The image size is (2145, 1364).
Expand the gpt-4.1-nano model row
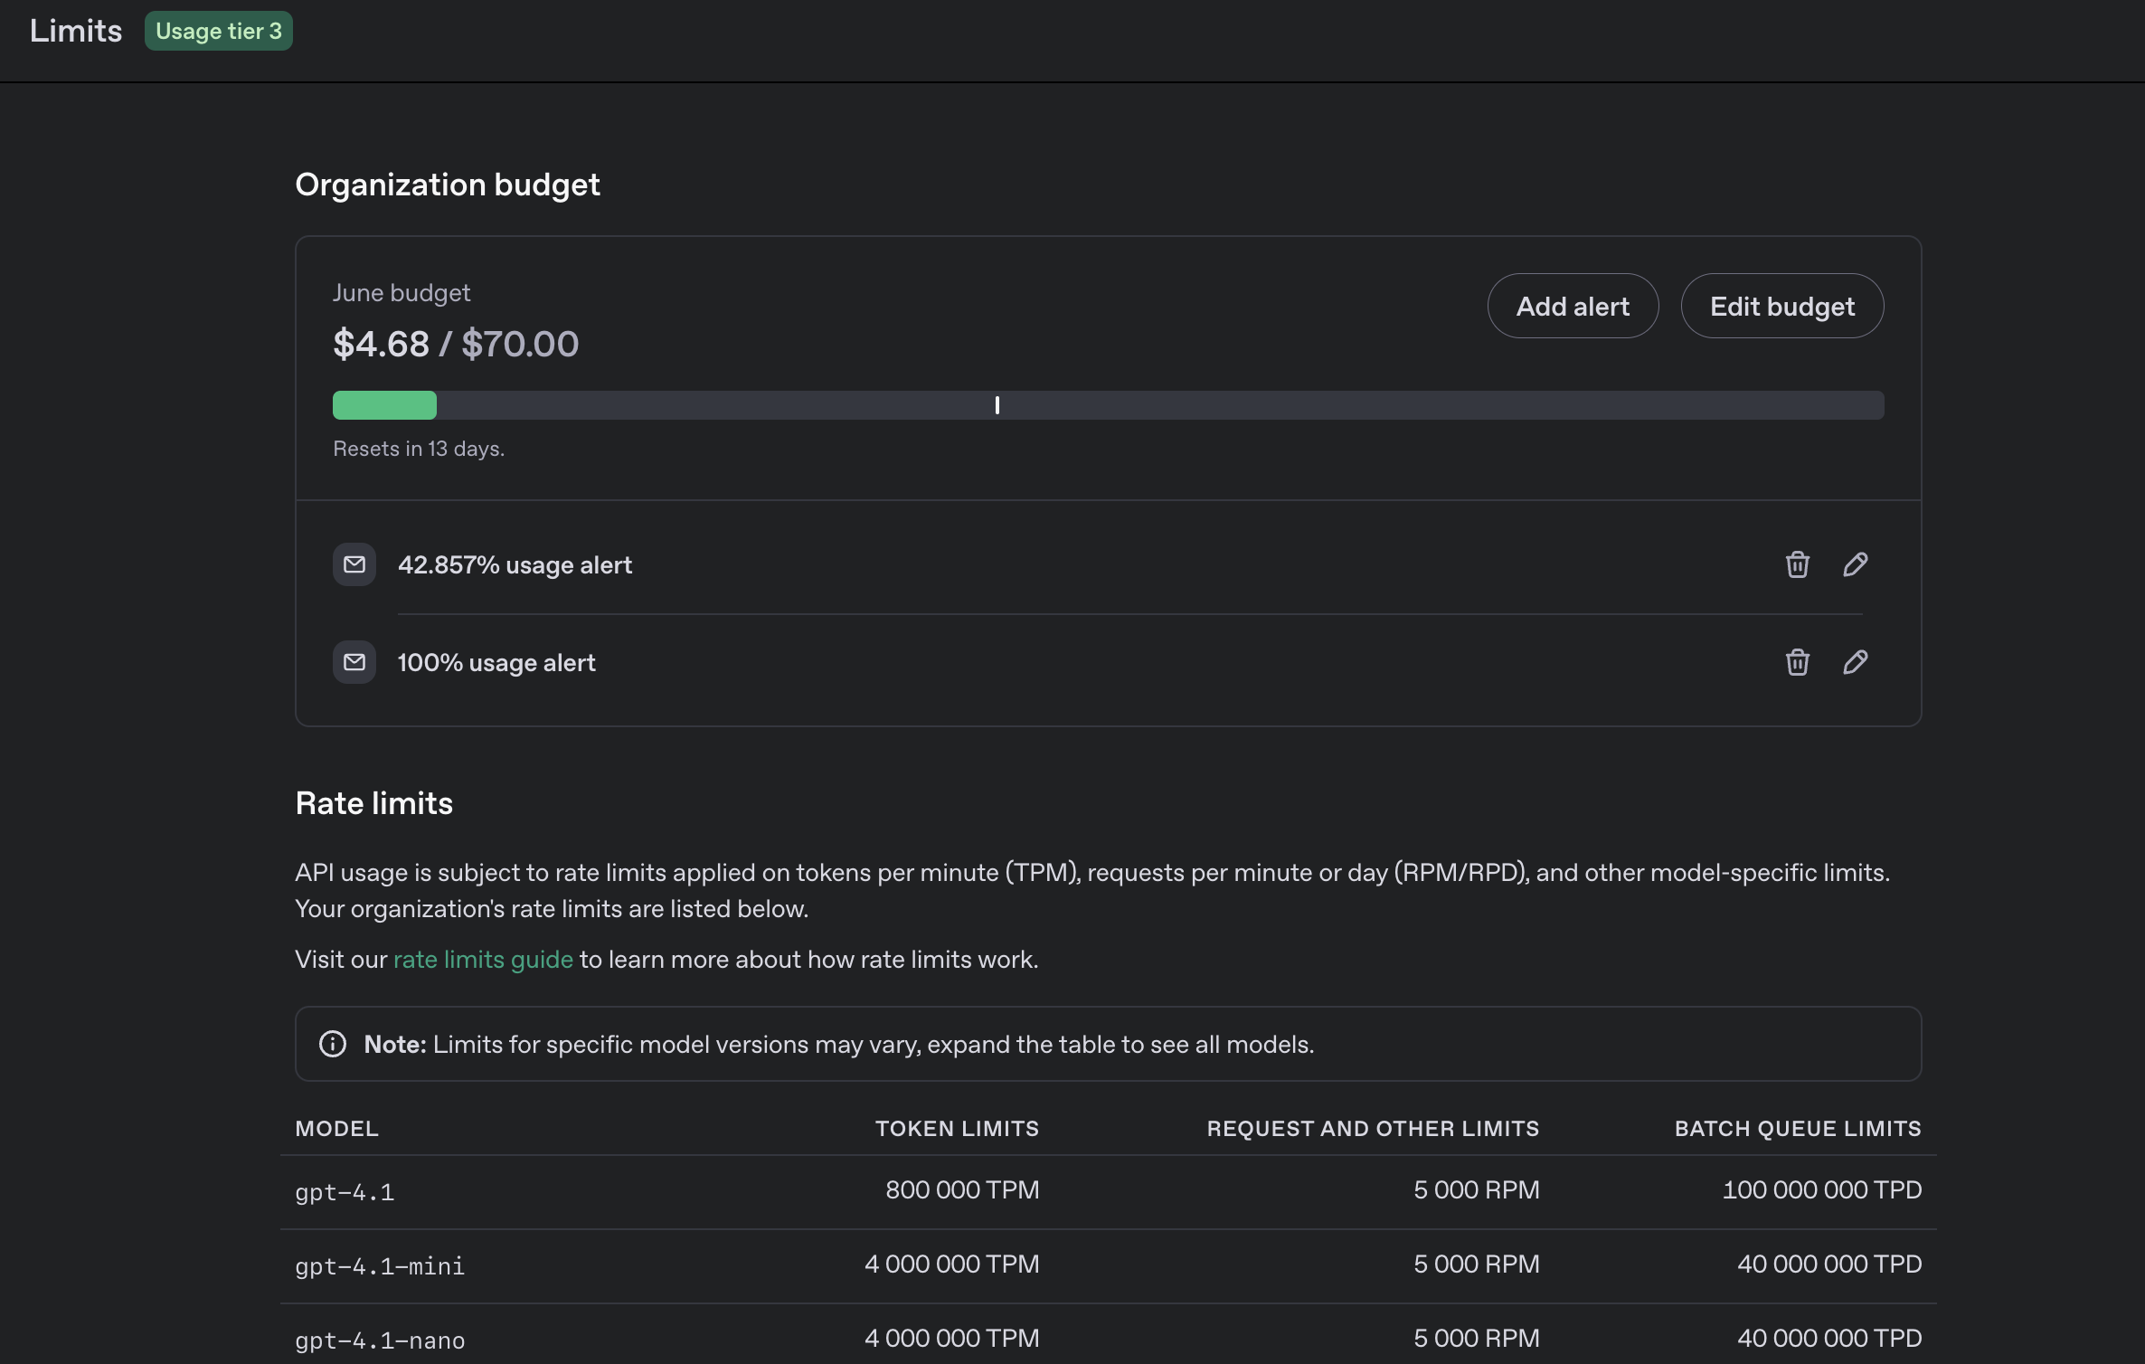click(380, 1340)
